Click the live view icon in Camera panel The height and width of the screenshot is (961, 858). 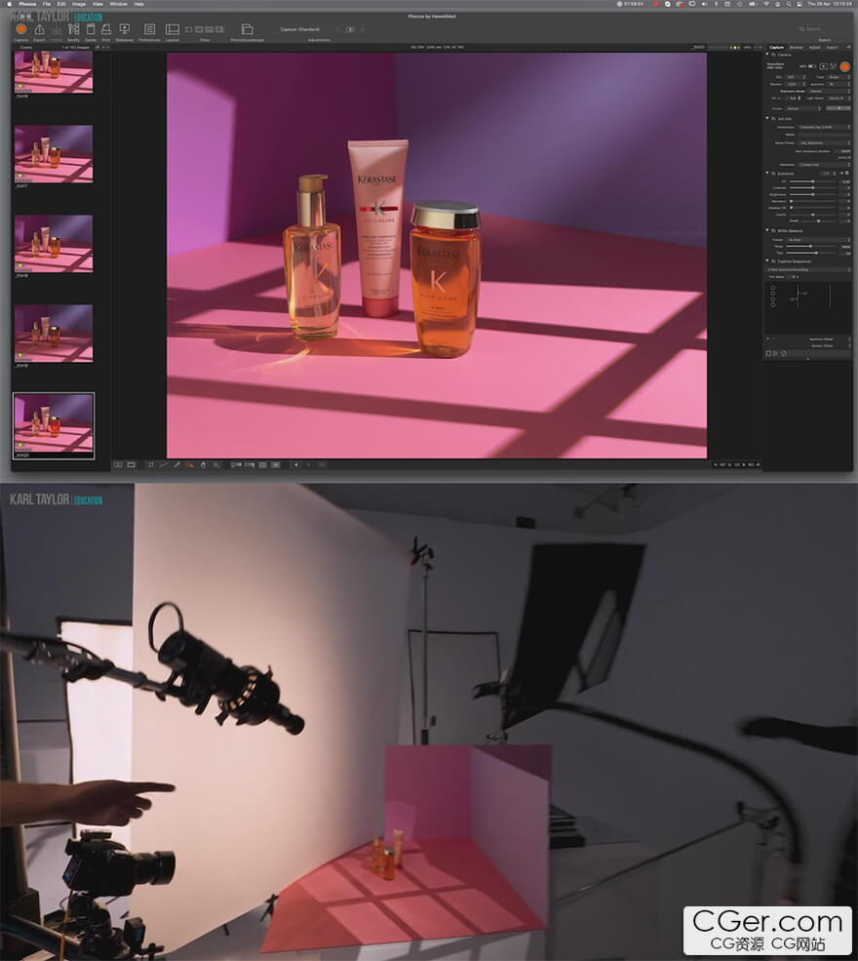[824, 66]
